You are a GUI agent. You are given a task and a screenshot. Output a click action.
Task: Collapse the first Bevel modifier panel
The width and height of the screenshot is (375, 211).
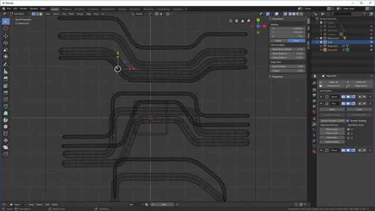(321, 97)
